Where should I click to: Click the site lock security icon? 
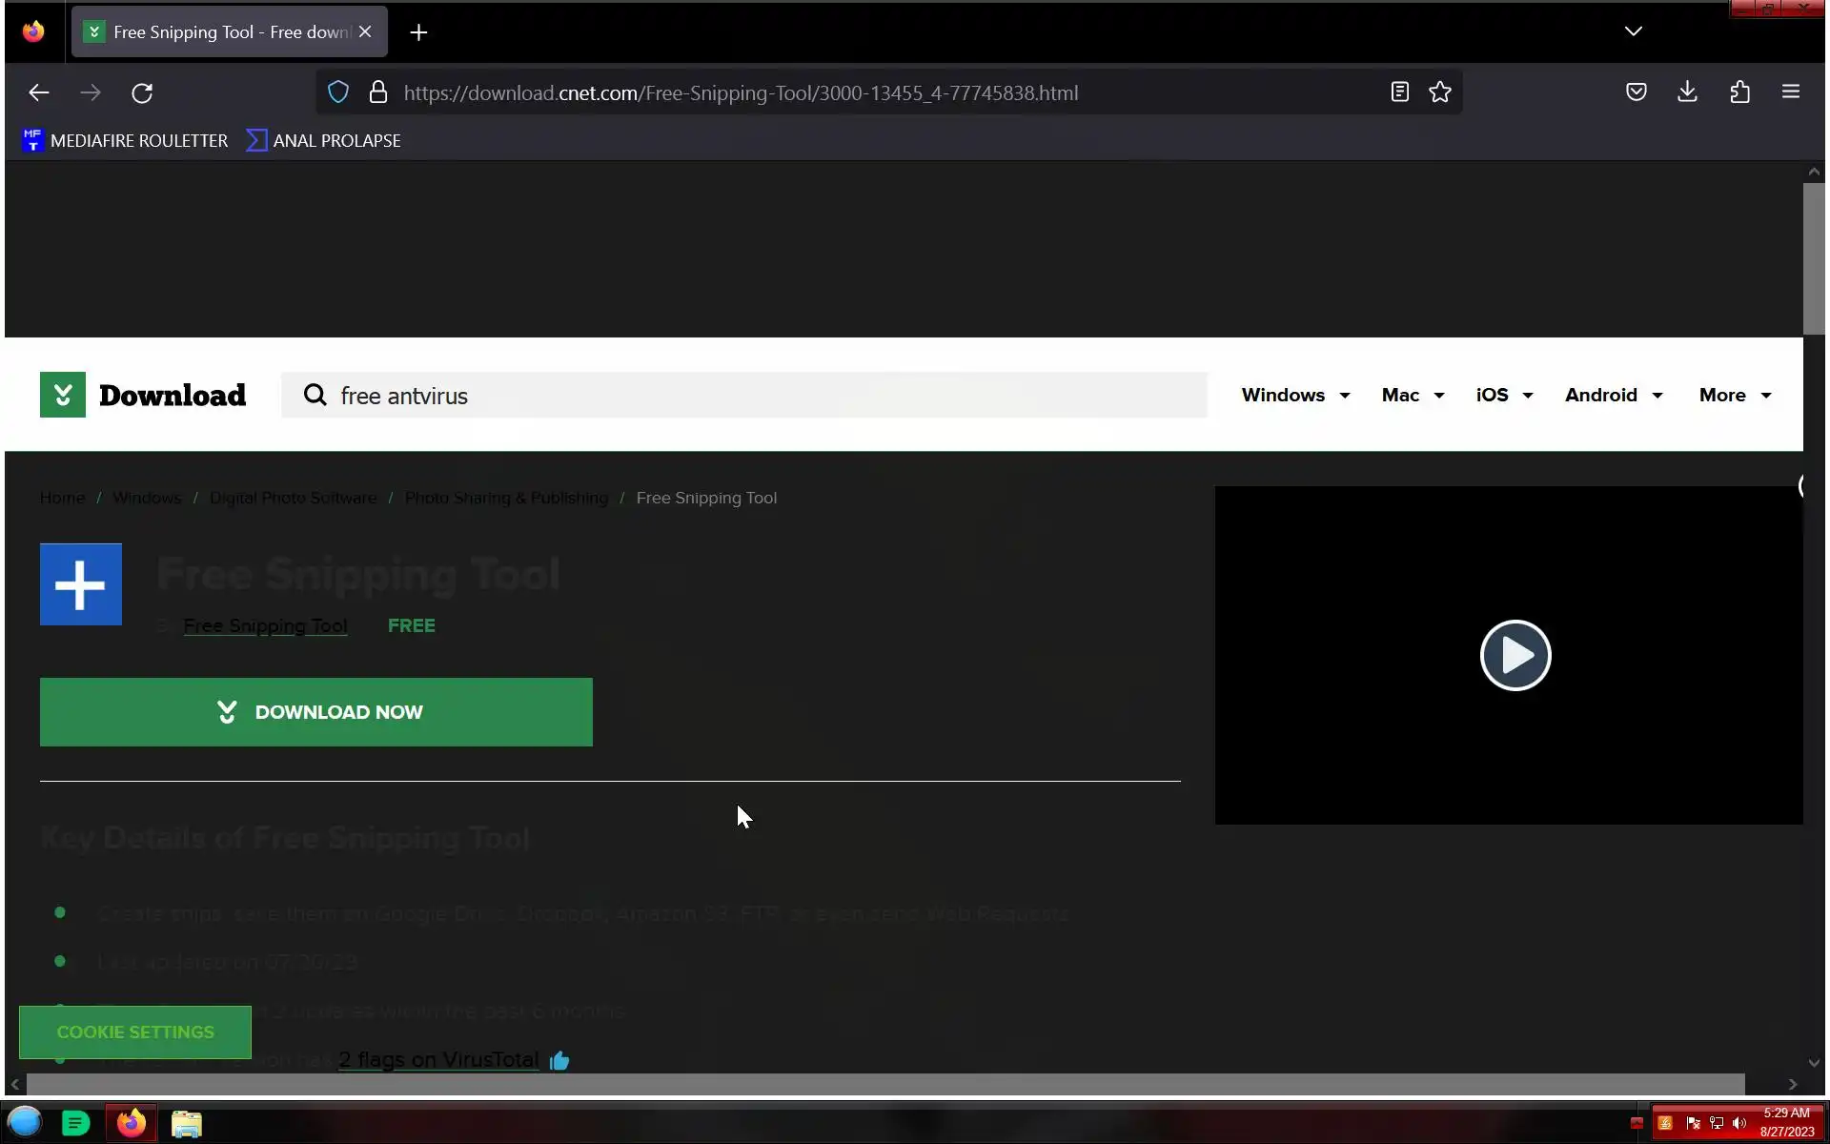click(x=378, y=92)
